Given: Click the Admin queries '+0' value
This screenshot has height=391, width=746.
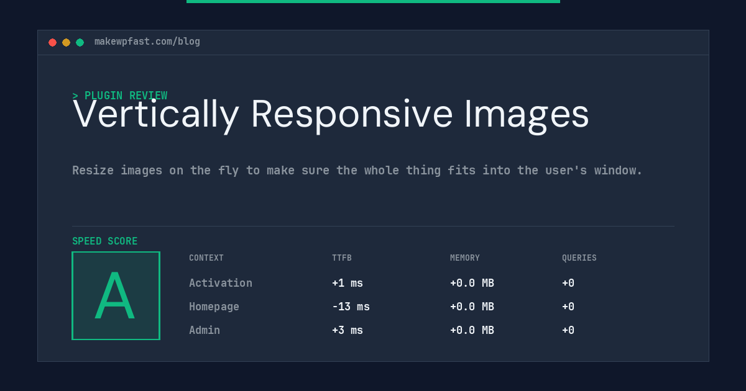Looking at the screenshot, I should click(x=568, y=330).
